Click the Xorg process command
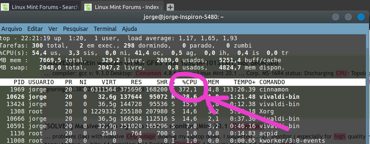370x144 pixels. point(267,111)
